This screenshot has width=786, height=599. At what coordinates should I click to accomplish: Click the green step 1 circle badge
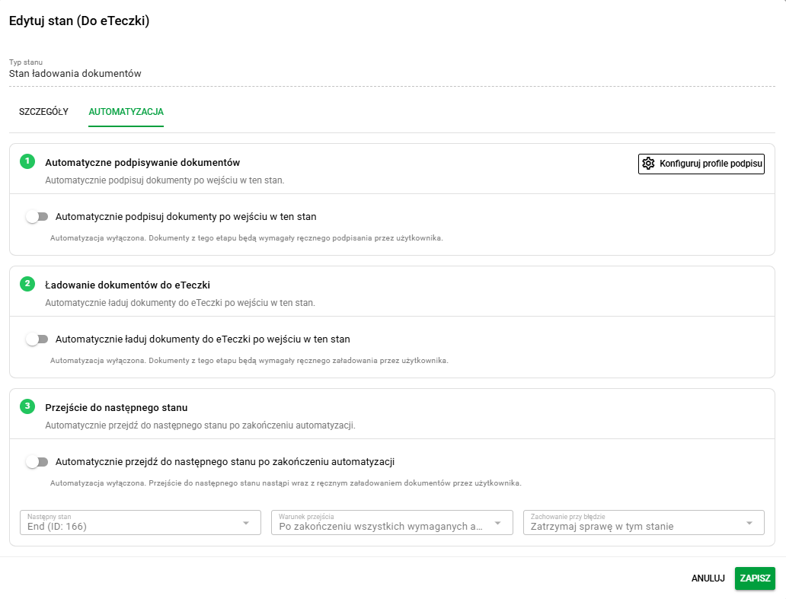point(27,161)
